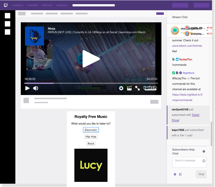This screenshot has width=215, height=187.
Task: Click the kapo7806 username
Action: click(x=178, y=130)
